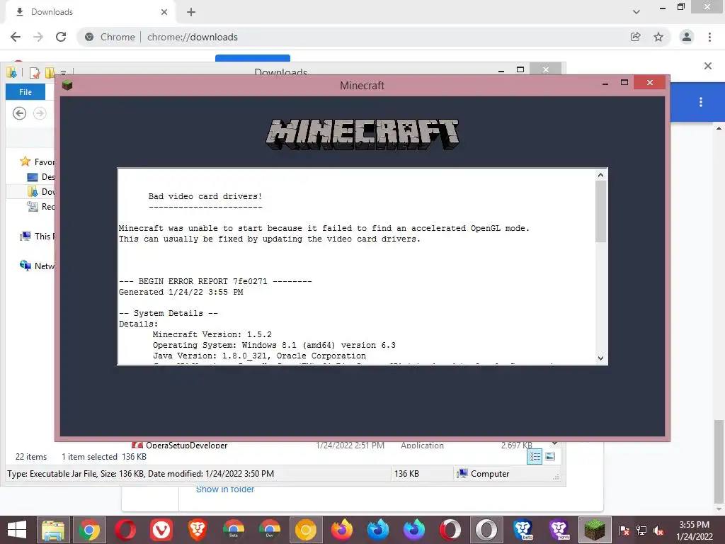Launch orange Firefox from the taskbar
Image resolution: width=725 pixels, height=544 pixels.
pyautogui.click(x=342, y=530)
